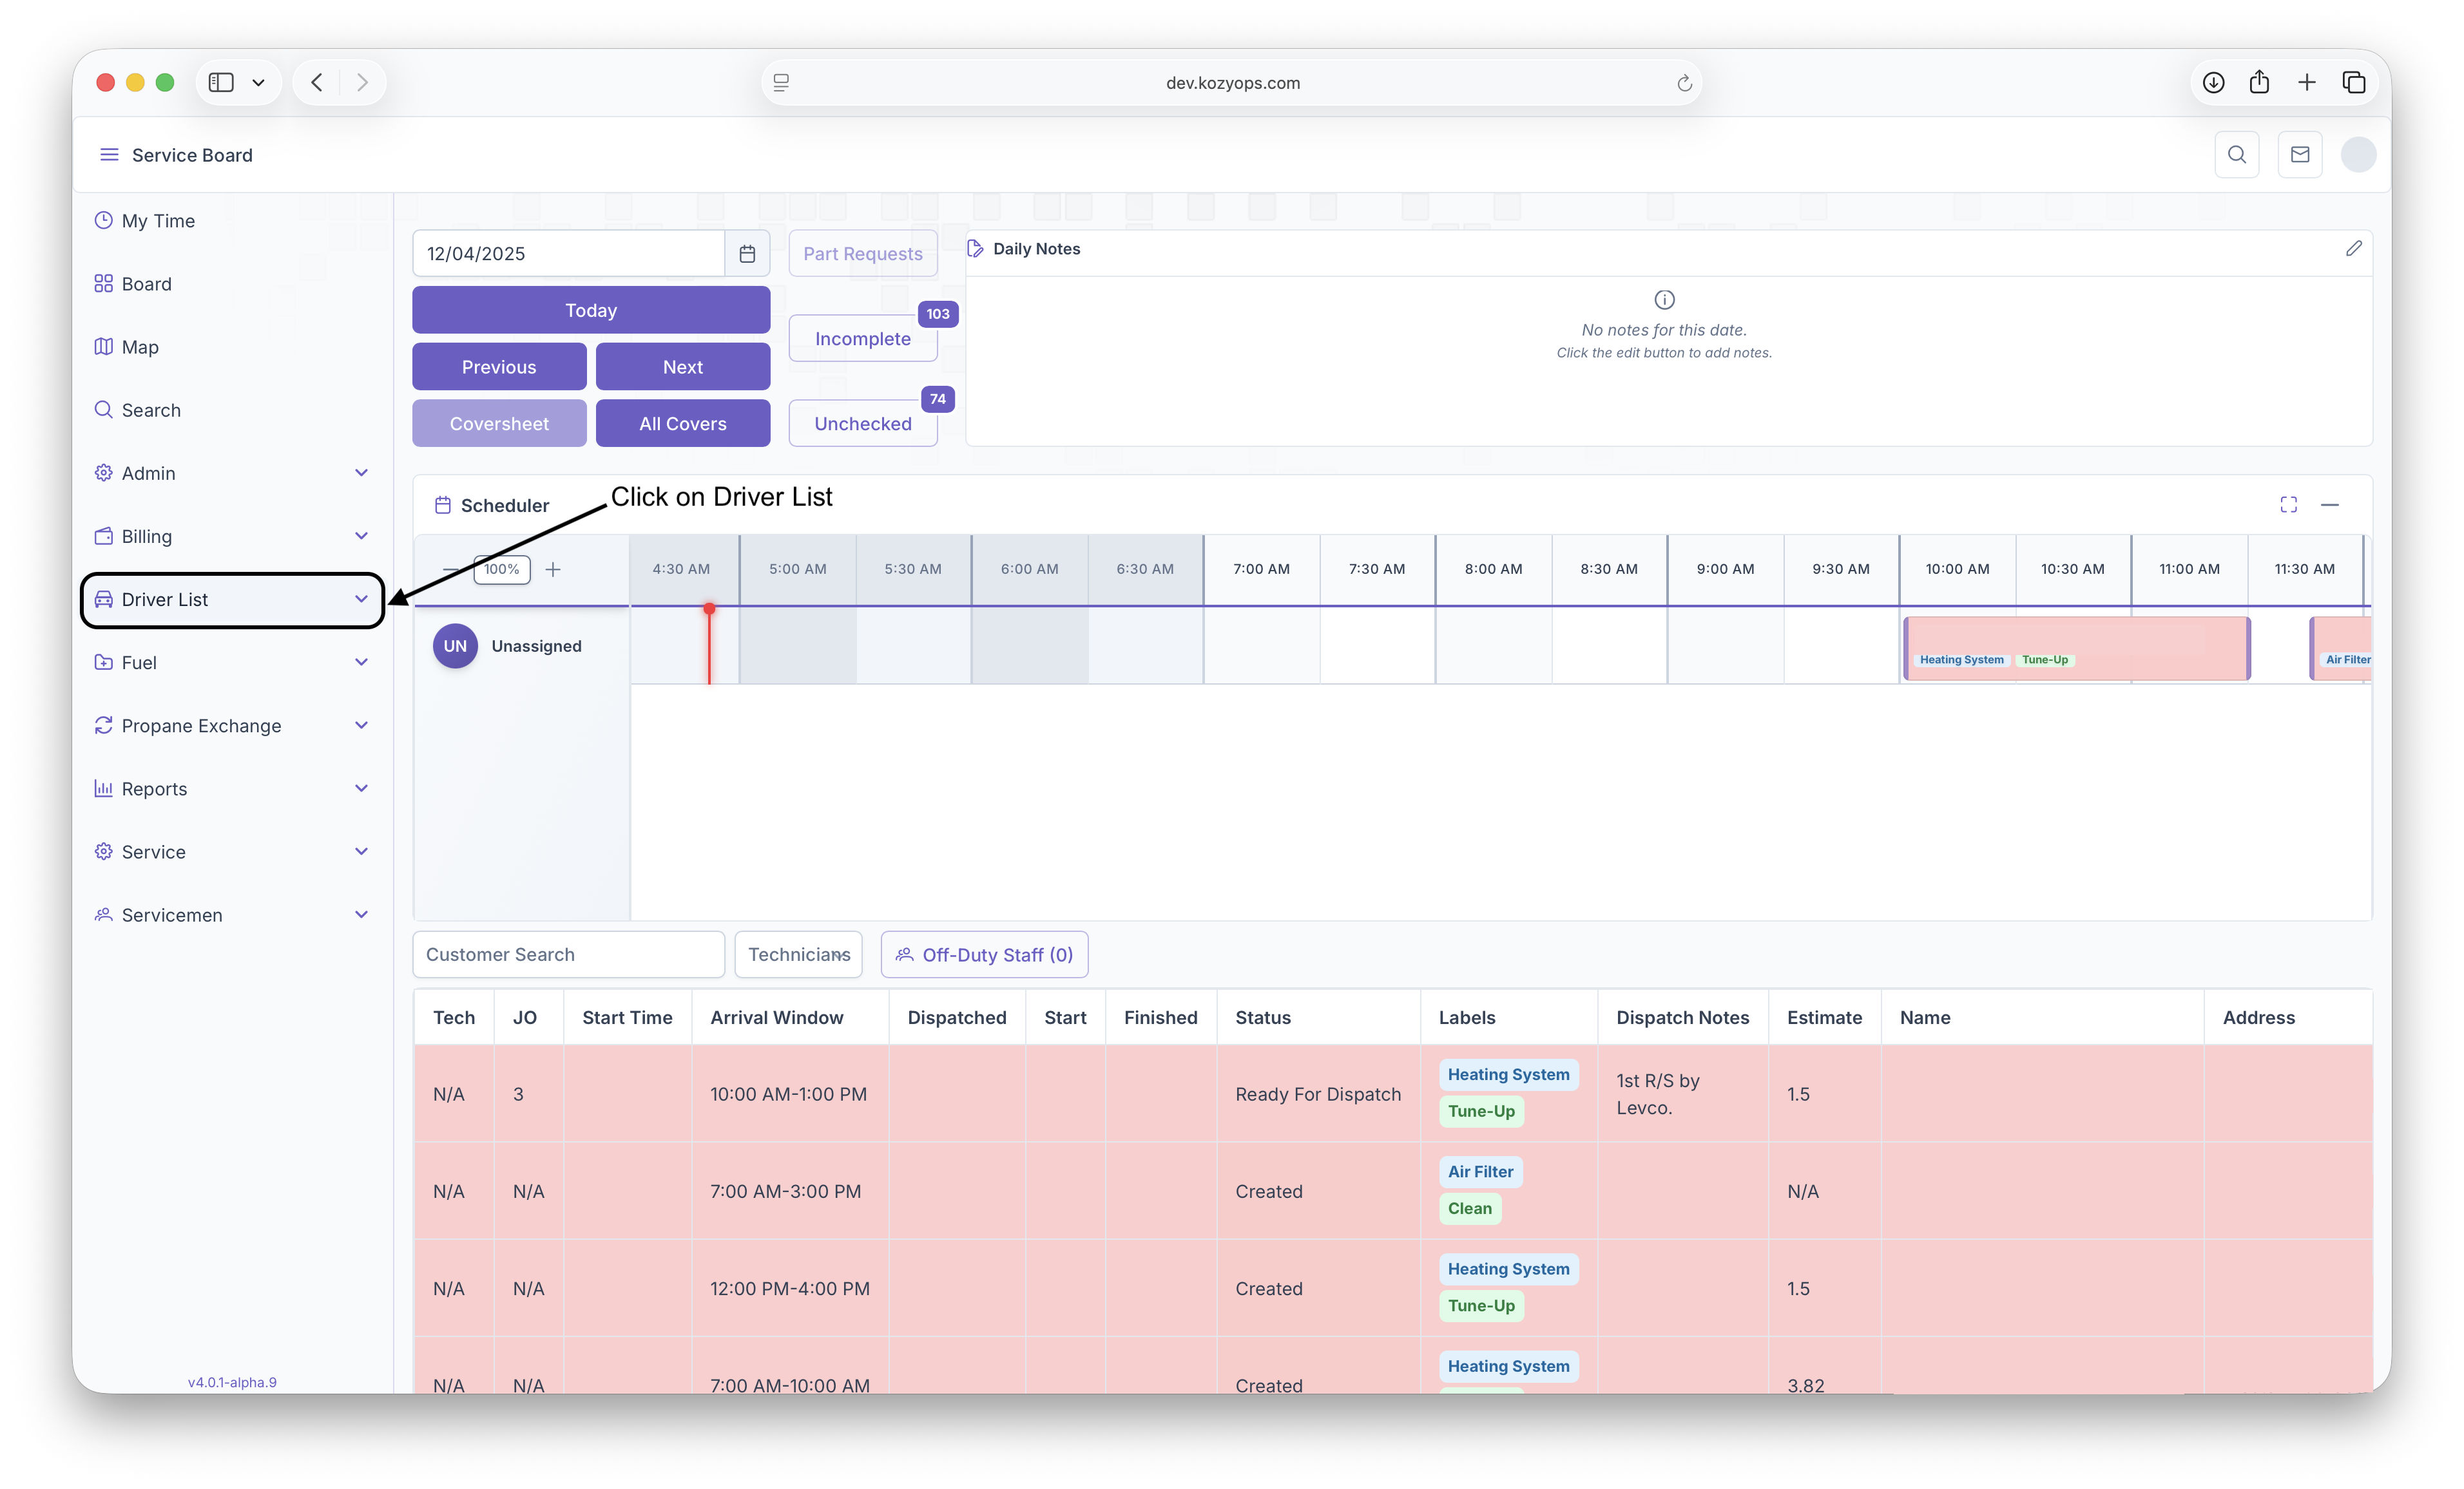This screenshot has height=1489, width=2464.
Task: Toggle Safari sidebar visibility
Action: 221,83
